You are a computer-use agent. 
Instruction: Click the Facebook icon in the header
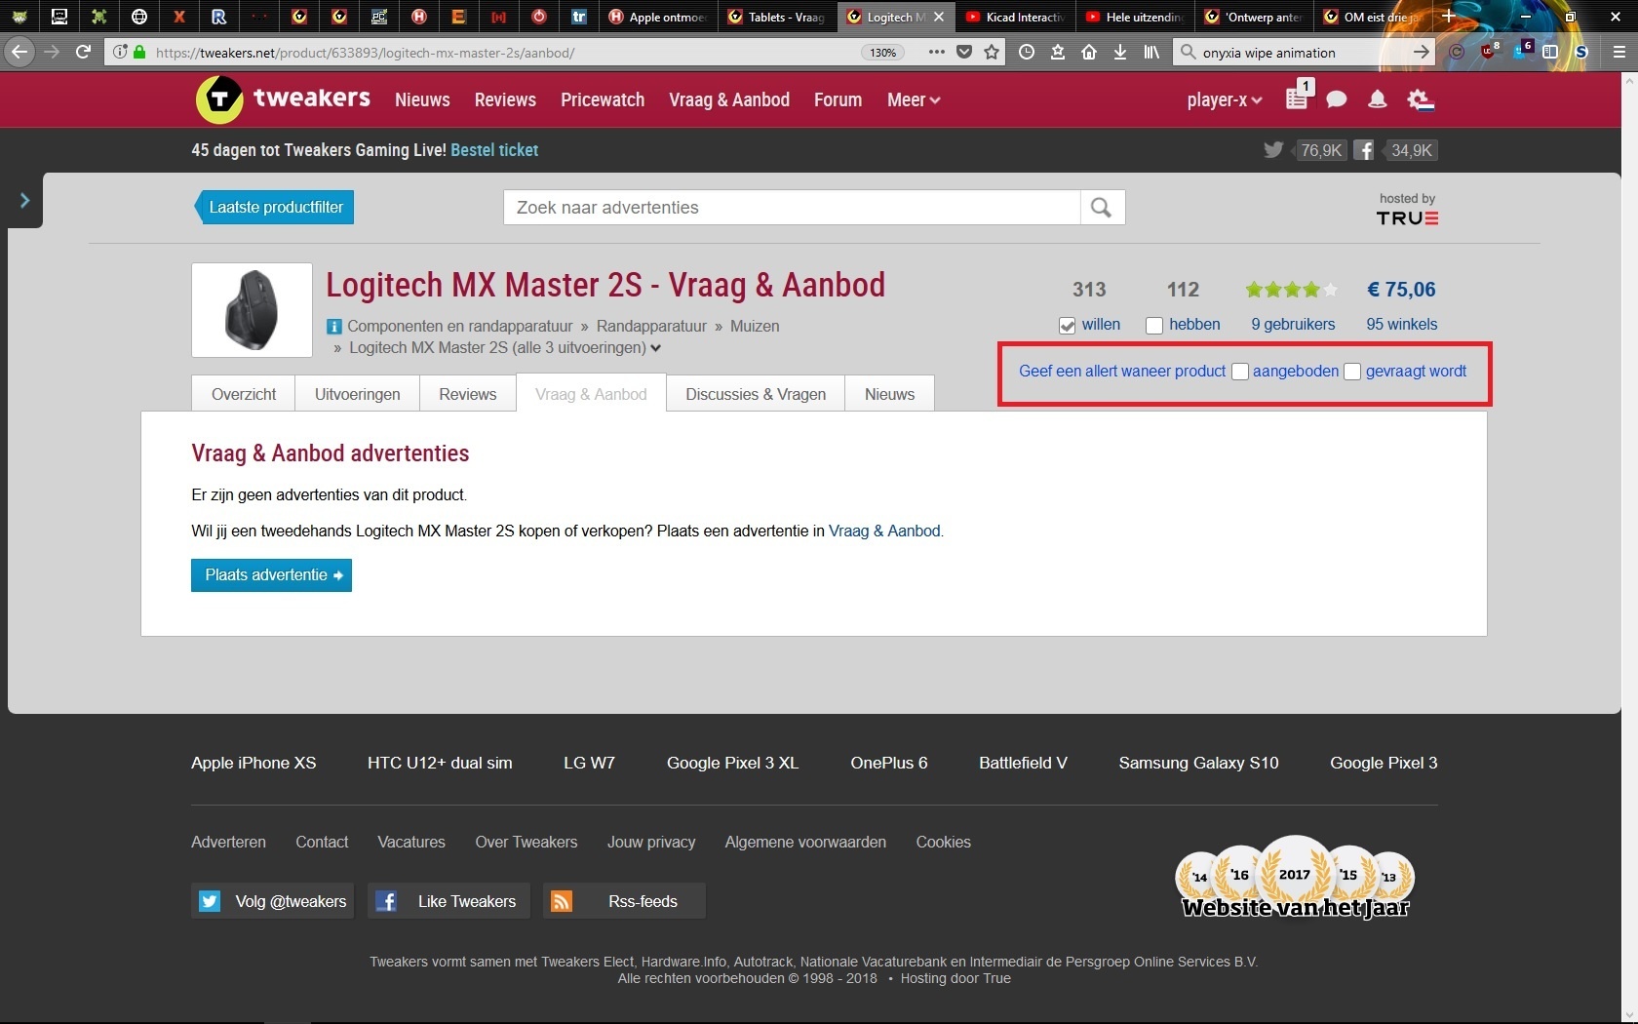(x=1364, y=150)
